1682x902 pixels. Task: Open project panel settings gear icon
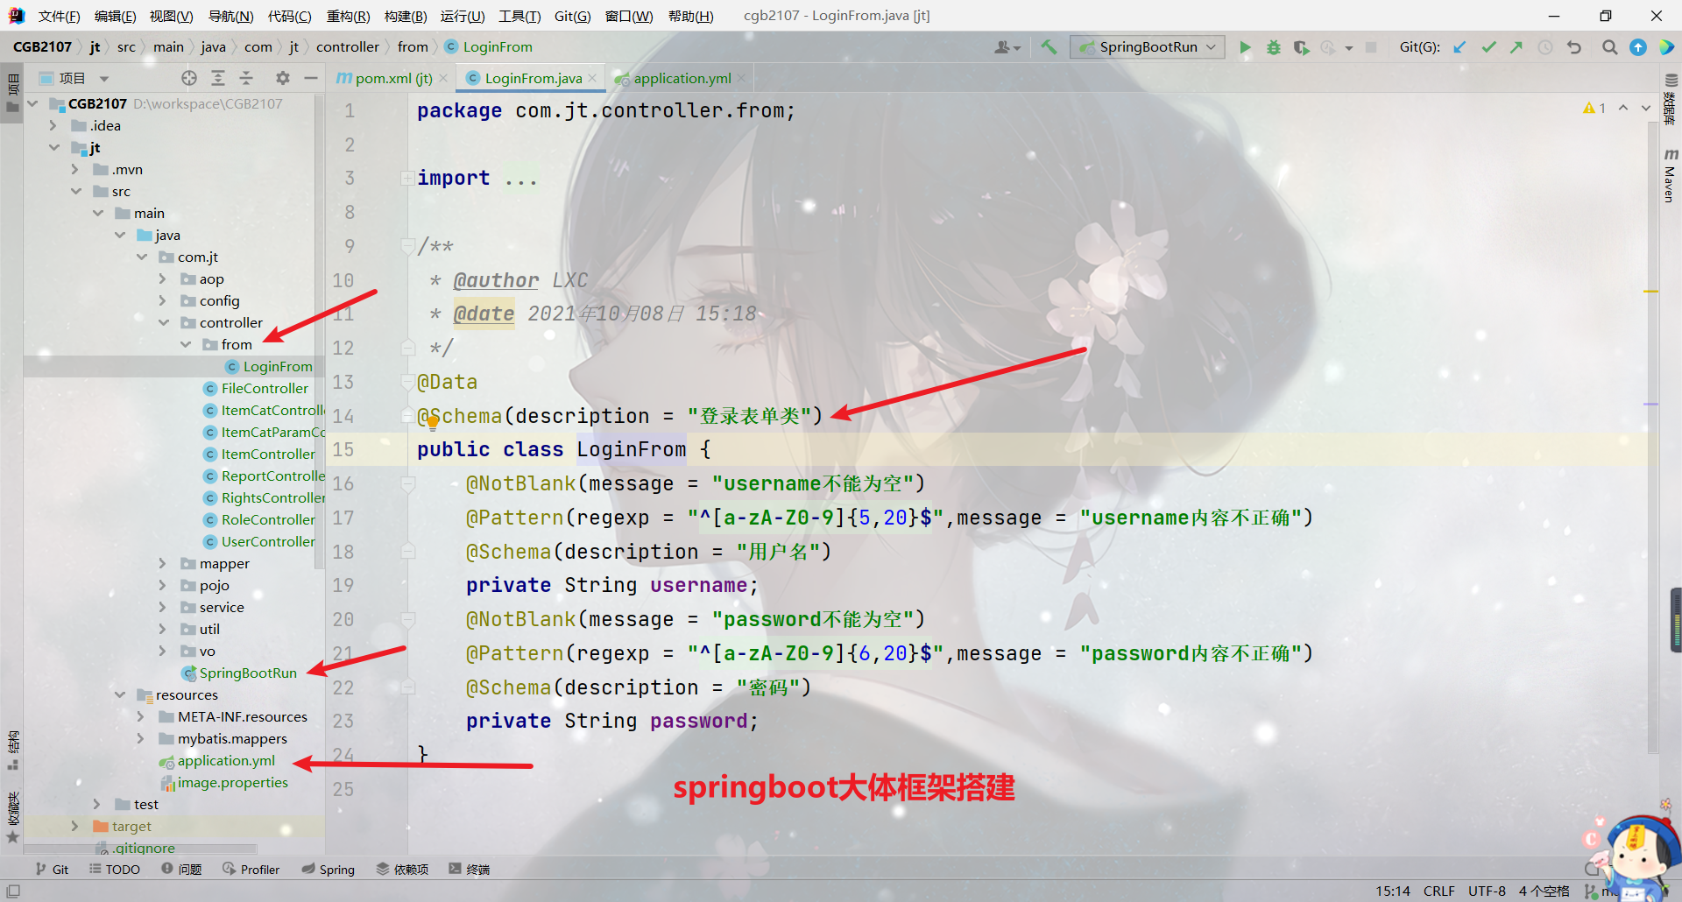(x=282, y=78)
